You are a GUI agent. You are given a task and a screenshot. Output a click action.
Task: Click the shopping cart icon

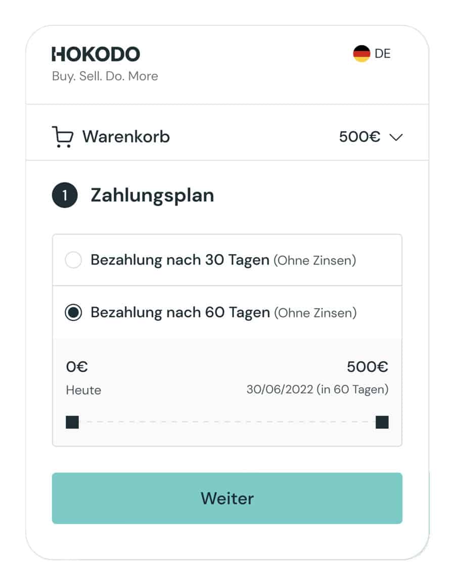pos(63,137)
